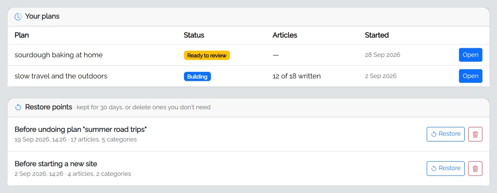Click the title Before undoing plan "summer road trips"
Image resolution: width=497 pixels, height=193 pixels.
click(x=80, y=129)
